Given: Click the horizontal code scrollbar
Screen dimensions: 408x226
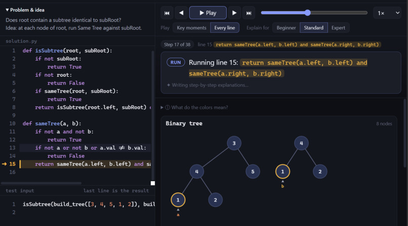Looking at the screenshot, I should [x=41, y=183].
